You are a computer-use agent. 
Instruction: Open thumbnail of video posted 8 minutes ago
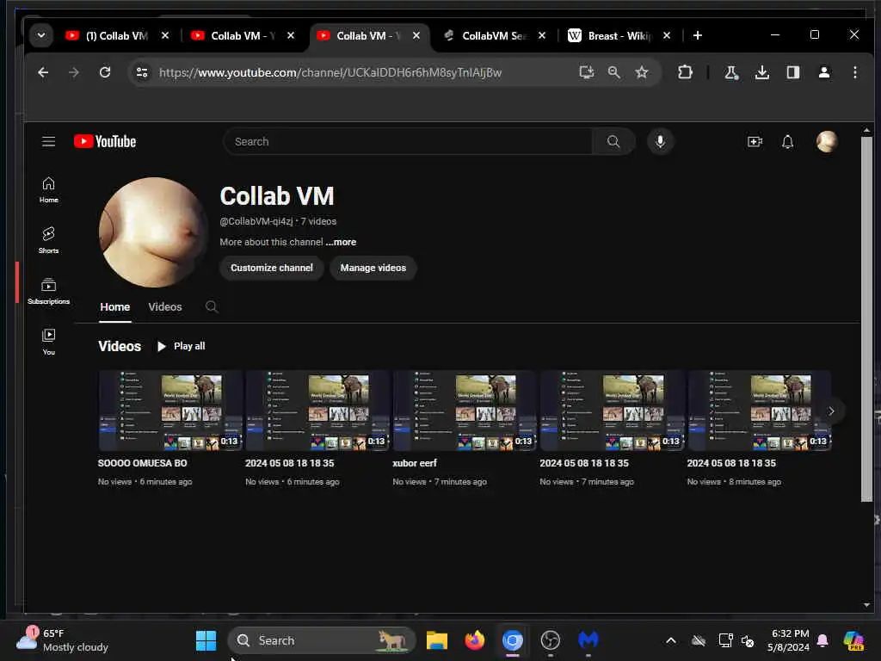click(x=759, y=411)
